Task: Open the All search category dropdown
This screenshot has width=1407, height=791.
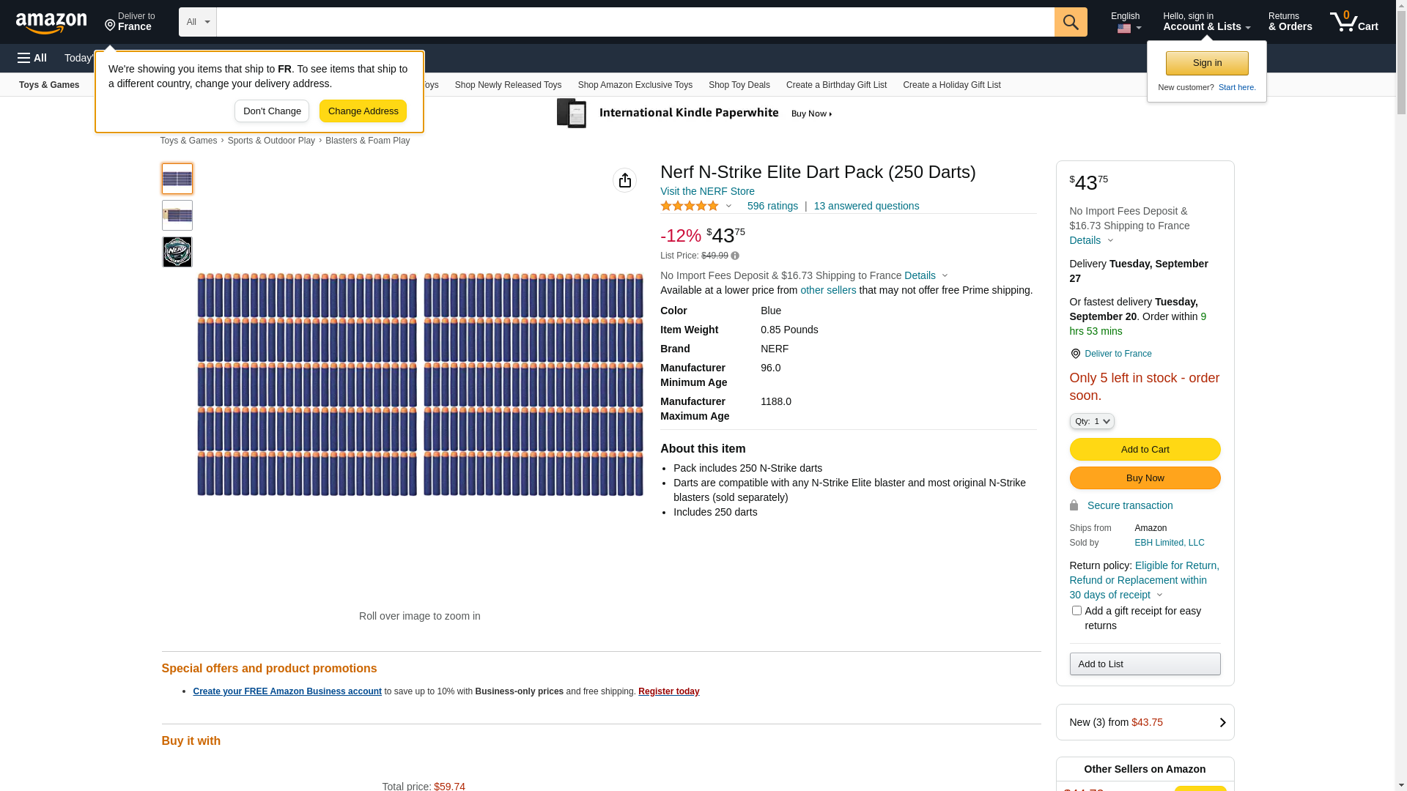Action: pos(197,22)
